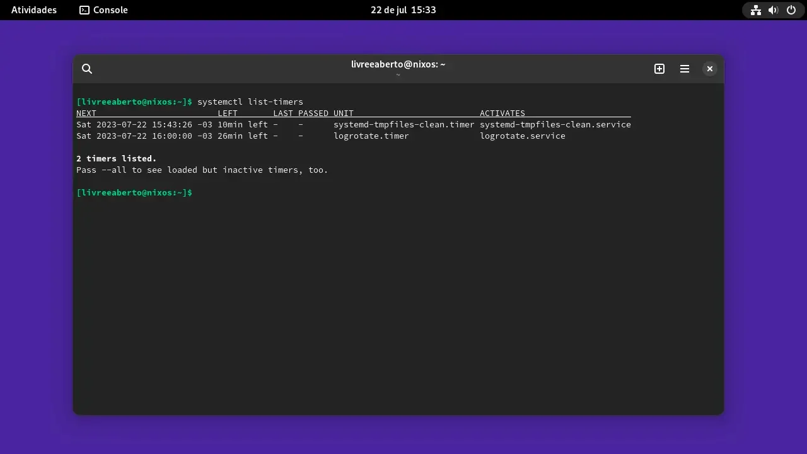Click the PASSED column header

313,113
